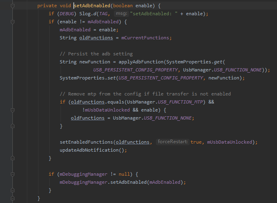Click the 'void' keyword

pos(65,6)
